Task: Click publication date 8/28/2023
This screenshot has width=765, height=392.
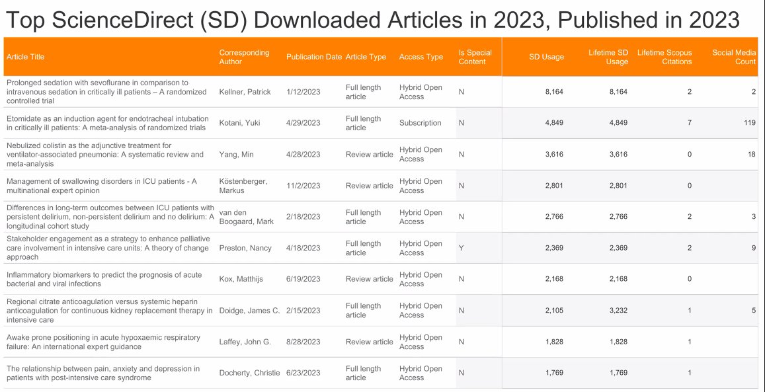Action: coord(303,342)
